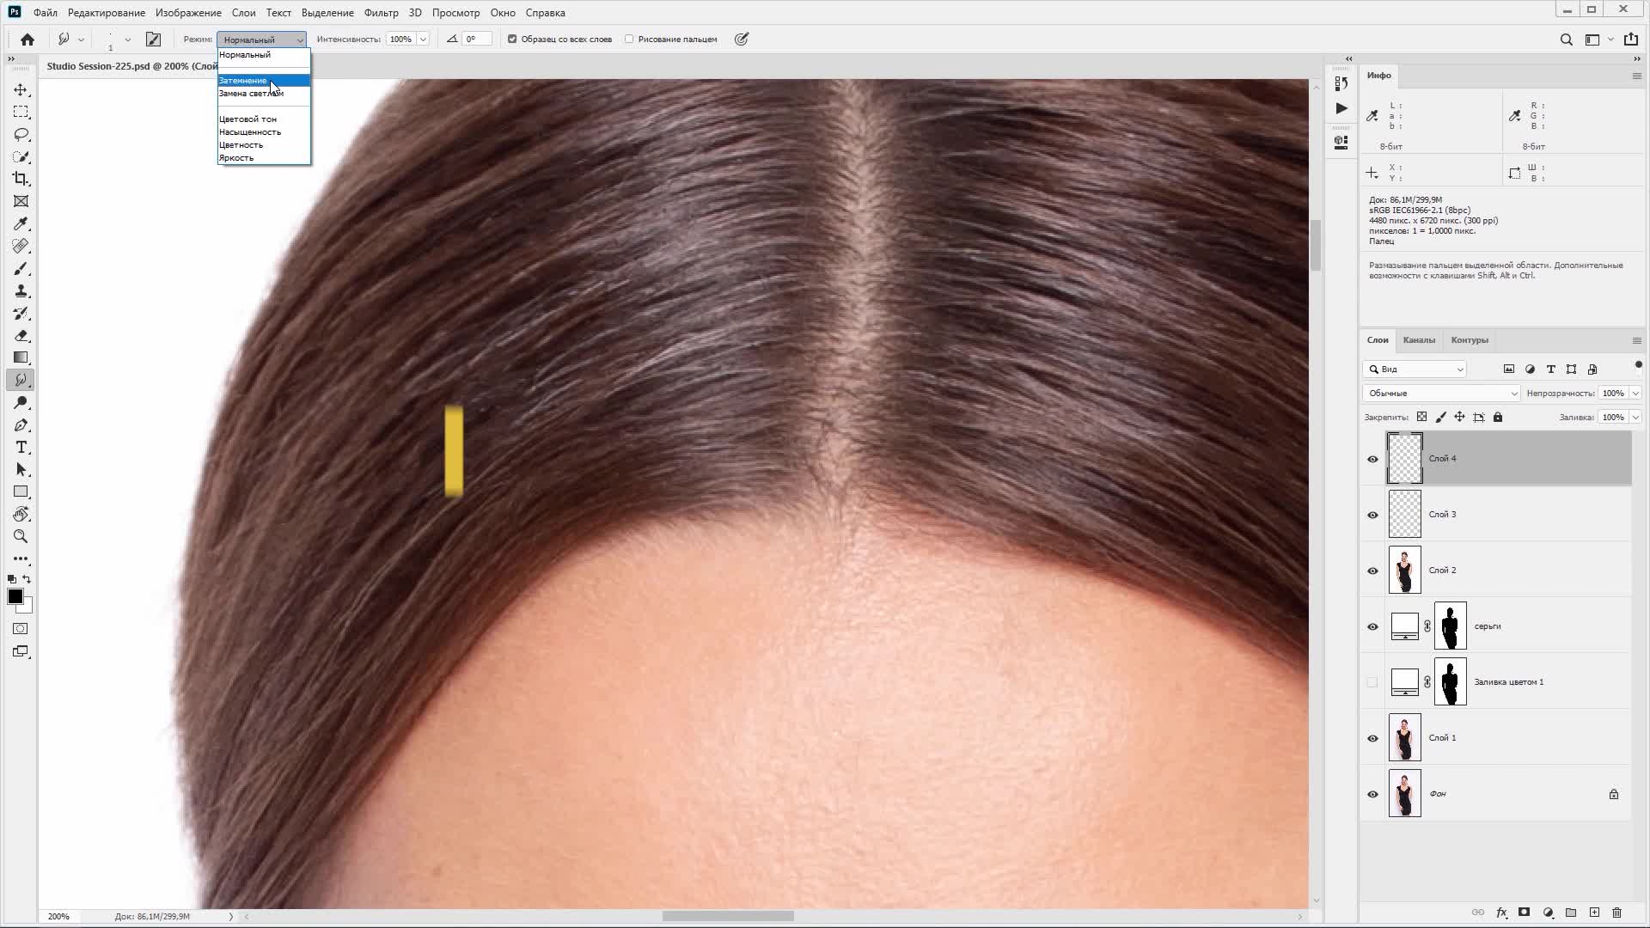Click the create new layer icon
1650x928 pixels.
[1594, 913]
